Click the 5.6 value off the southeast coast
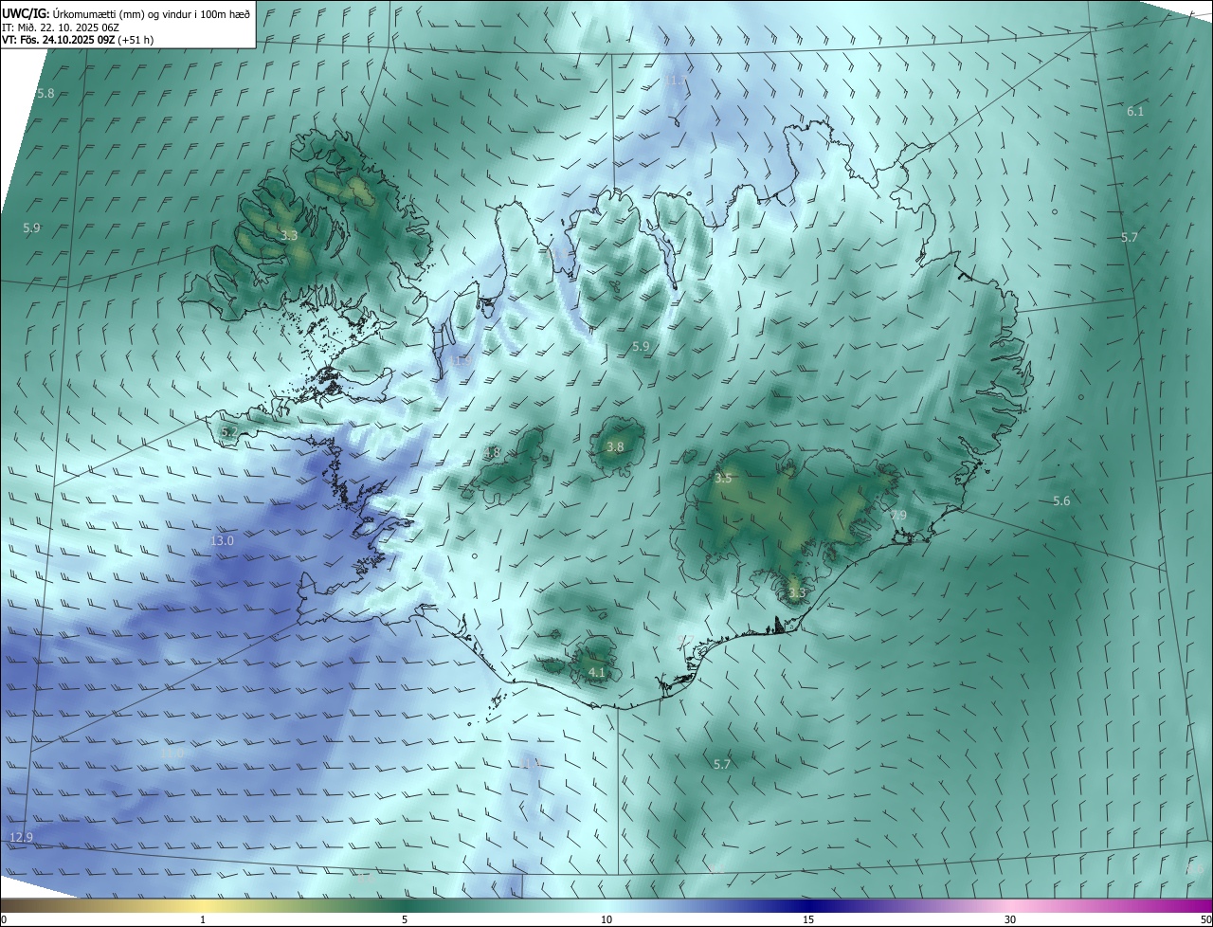1213x927 pixels. click(x=1061, y=500)
